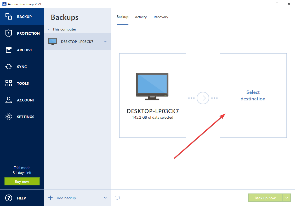Click "145.2 GB of data selected" text
The height and width of the screenshot is (206, 295).
coord(152,117)
